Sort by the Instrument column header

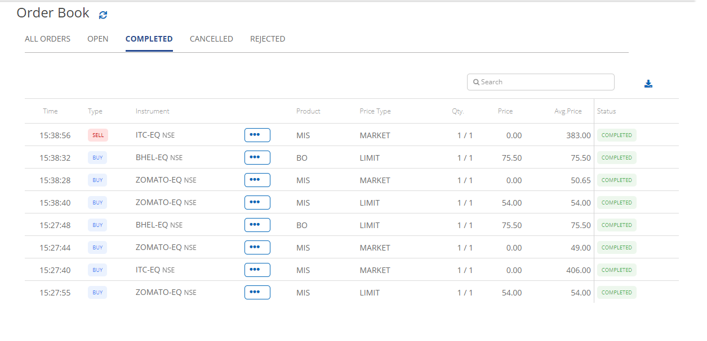coord(153,111)
